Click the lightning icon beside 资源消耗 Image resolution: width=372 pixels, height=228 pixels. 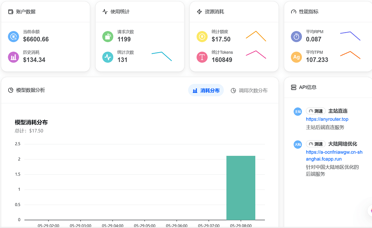coord(199,12)
